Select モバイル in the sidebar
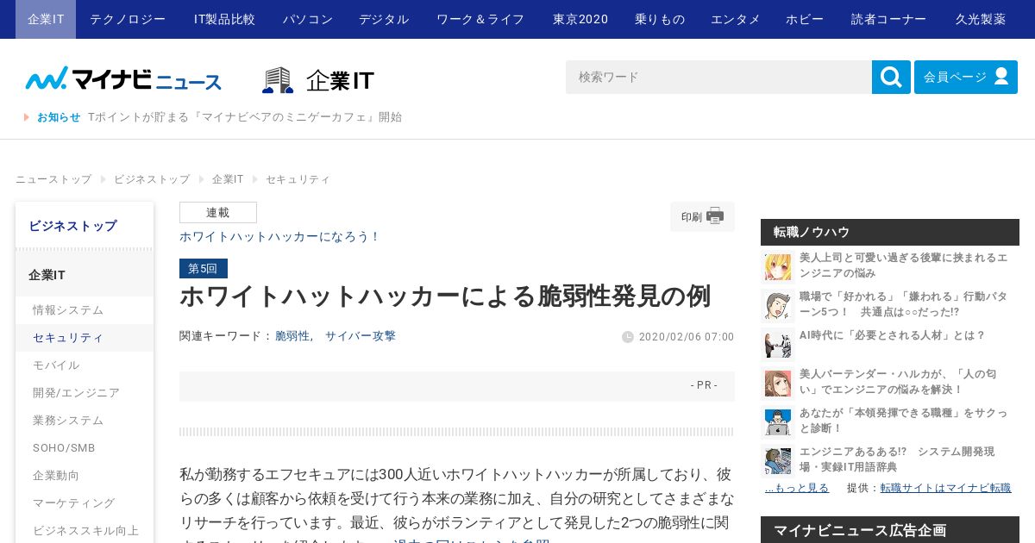Viewport: 1035px width, 543px height. pos(85,365)
